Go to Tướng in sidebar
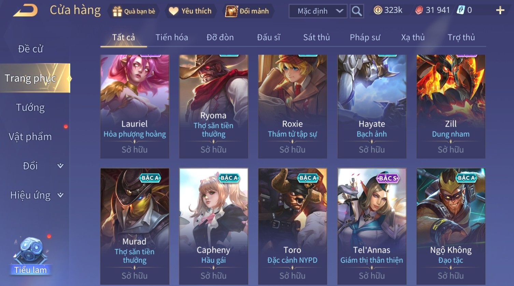Viewport: 514px width, 286px height. (30, 108)
